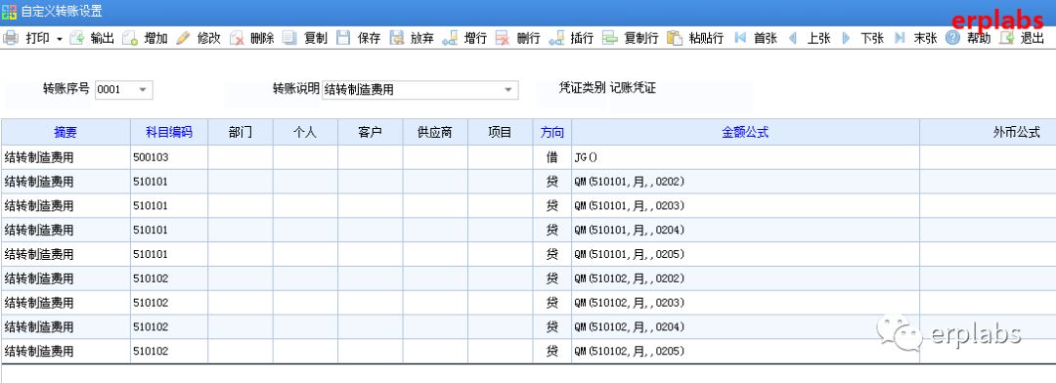The height and width of the screenshot is (383, 1056).
Task: Select formula QM(510101,月,,0203)
Action: click(x=745, y=206)
